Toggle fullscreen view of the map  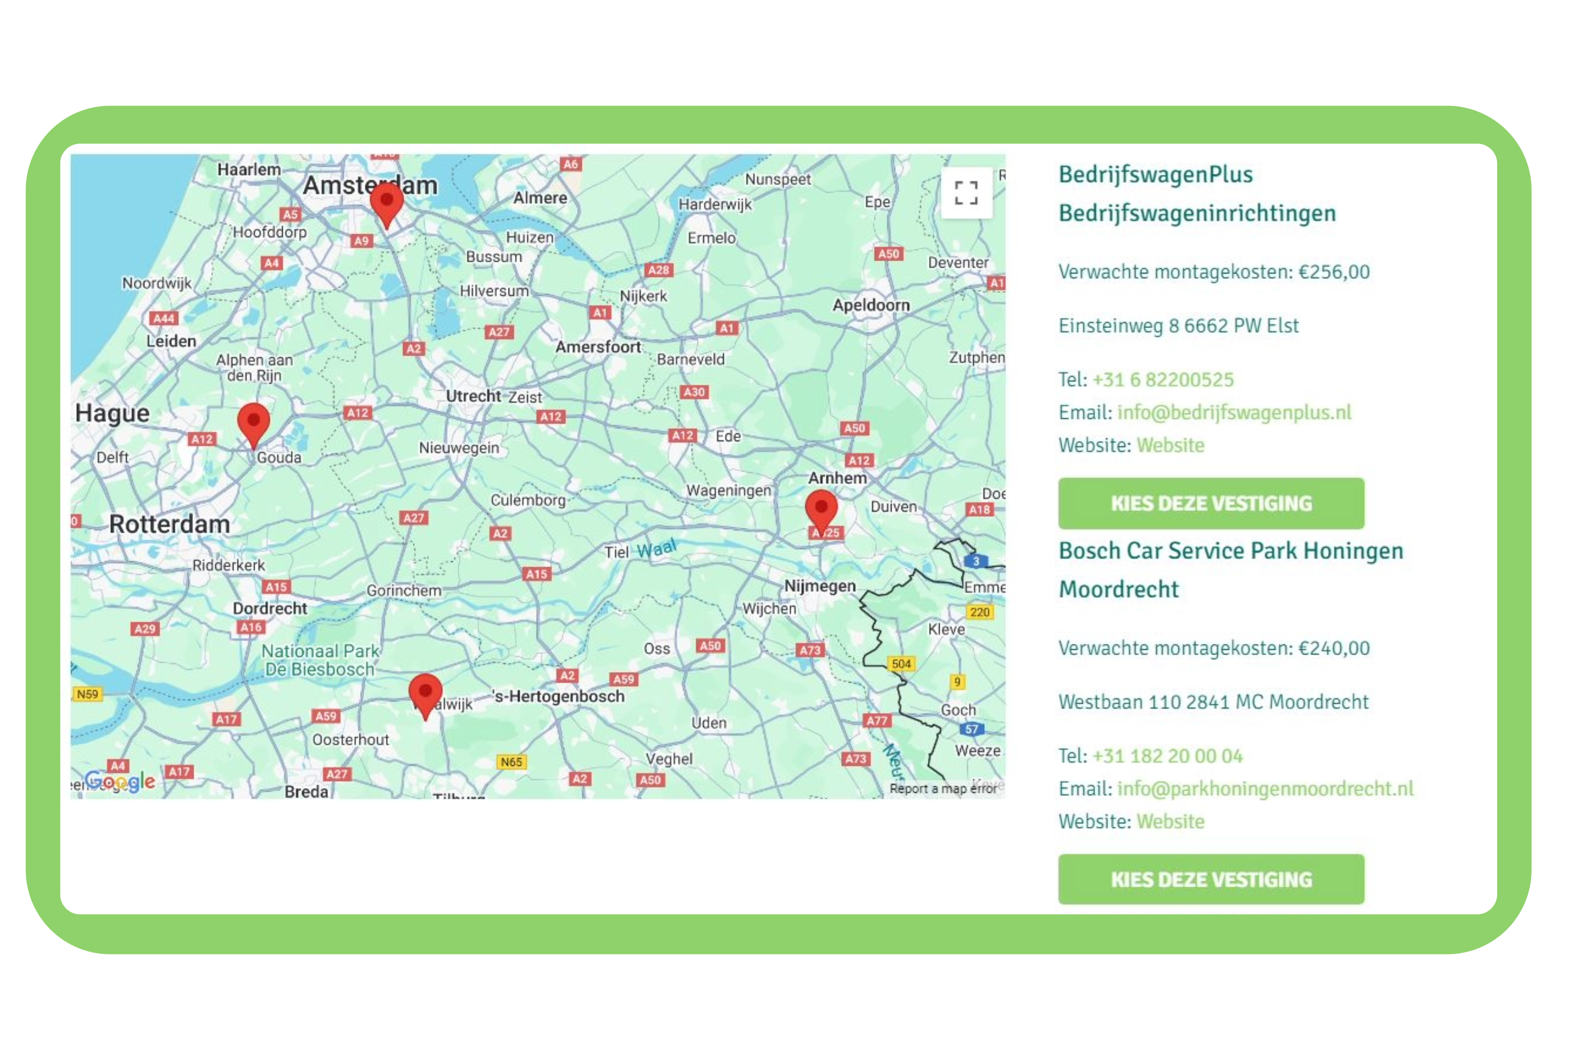click(966, 193)
